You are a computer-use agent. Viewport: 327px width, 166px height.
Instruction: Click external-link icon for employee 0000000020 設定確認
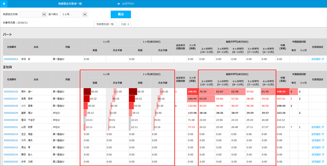tap(323, 162)
